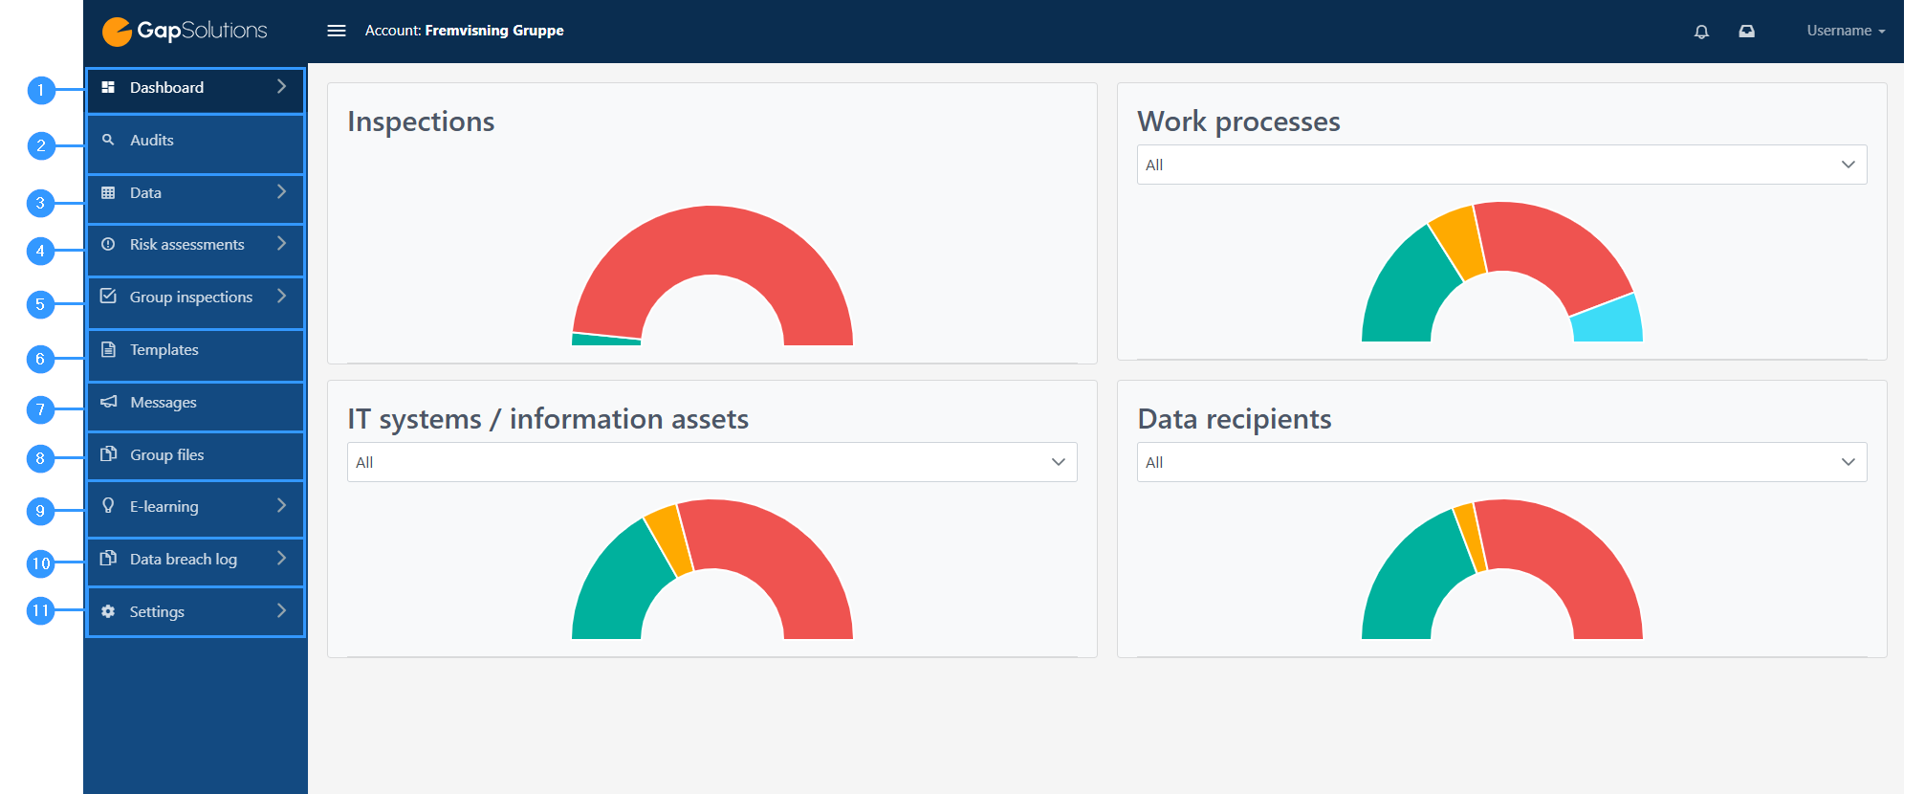Click the Risk assessments warning icon
The image size is (1925, 794).
[108, 244]
